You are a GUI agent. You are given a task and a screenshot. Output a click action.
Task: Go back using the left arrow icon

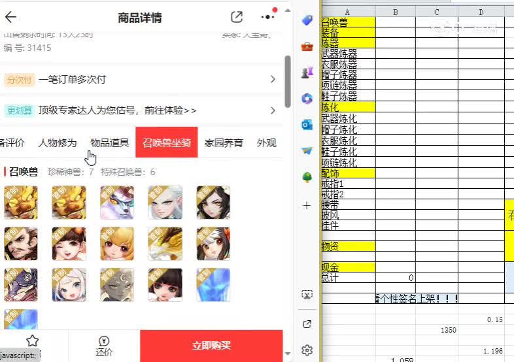(x=10, y=17)
